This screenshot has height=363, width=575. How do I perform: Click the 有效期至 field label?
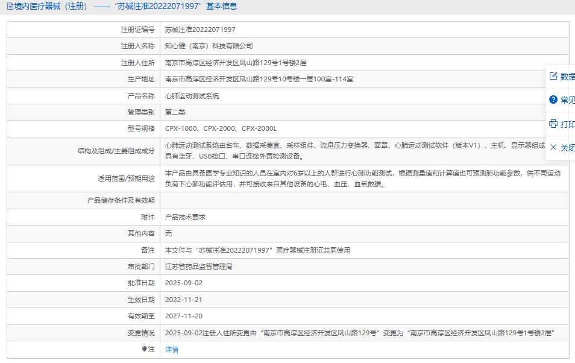click(141, 316)
